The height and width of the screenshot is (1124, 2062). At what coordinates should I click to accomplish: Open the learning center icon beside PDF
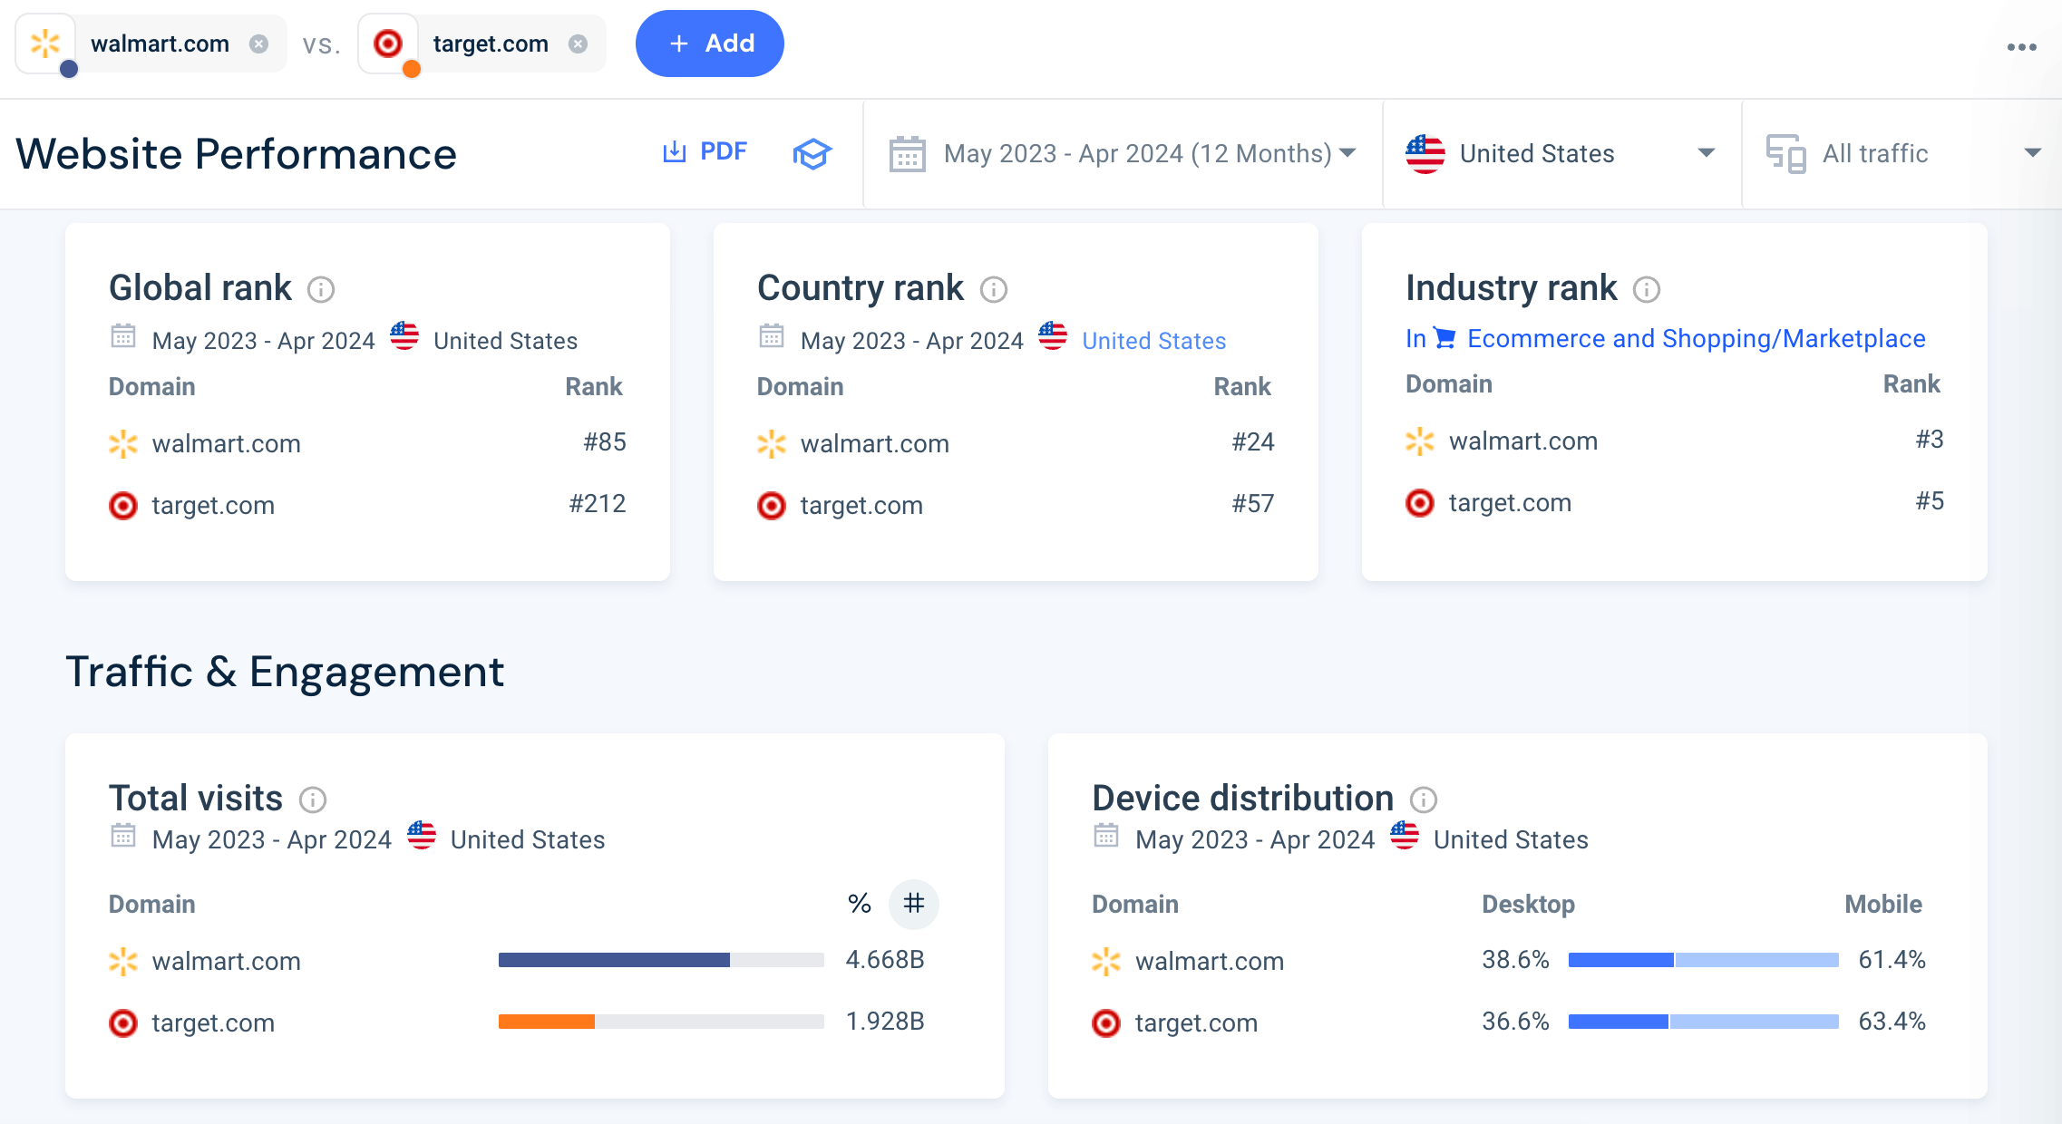click(x=812, y=153)
